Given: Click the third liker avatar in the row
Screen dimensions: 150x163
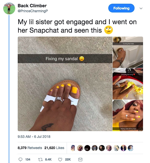Looking at the screenshot, I should click(87, 148).
